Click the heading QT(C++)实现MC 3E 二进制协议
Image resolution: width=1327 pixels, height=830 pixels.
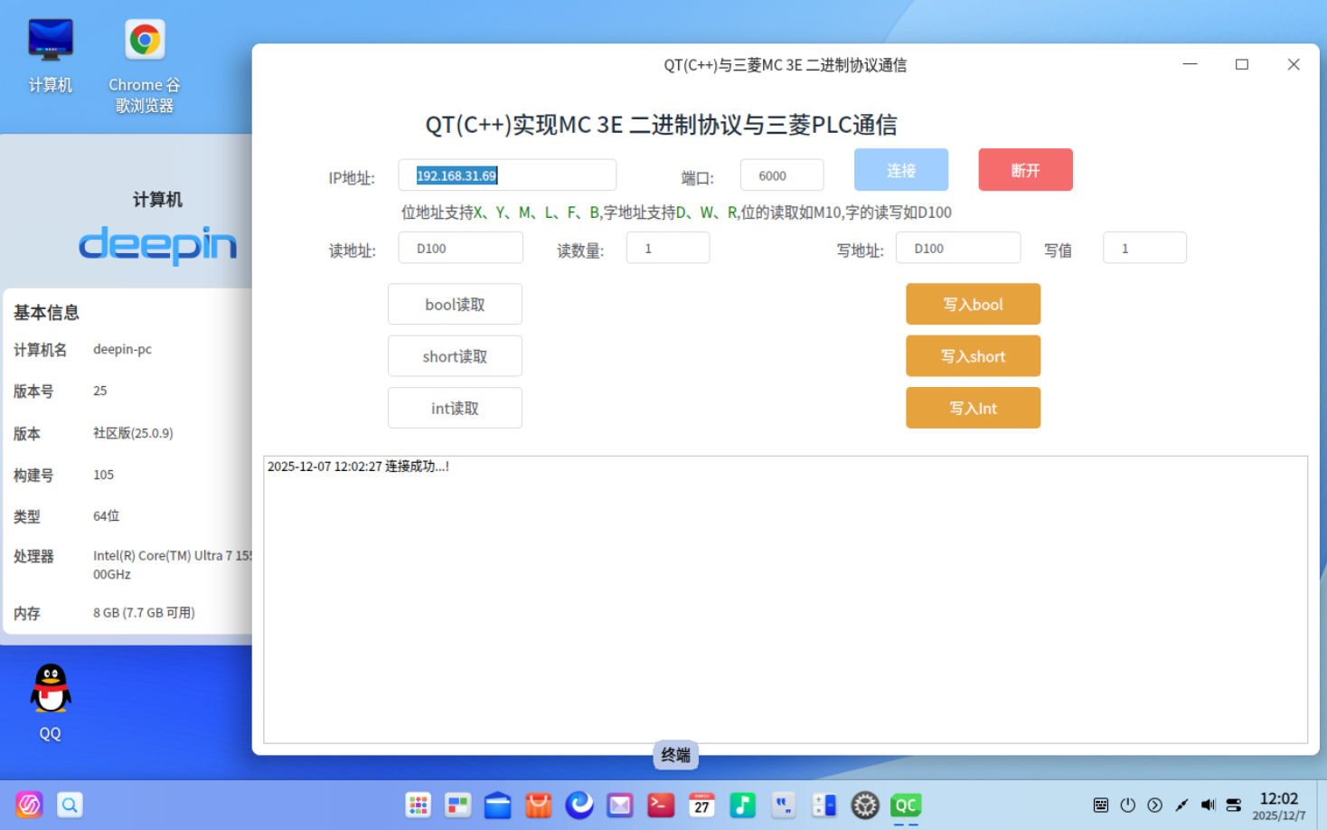(661, 125)
